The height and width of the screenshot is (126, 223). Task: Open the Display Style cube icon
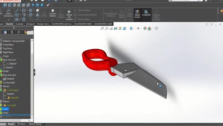(x=132, y=28)
